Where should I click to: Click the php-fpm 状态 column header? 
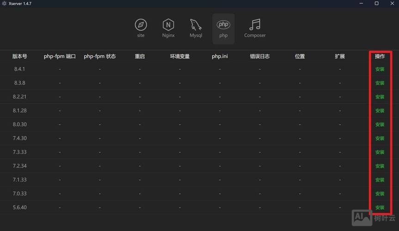[100, 56]
